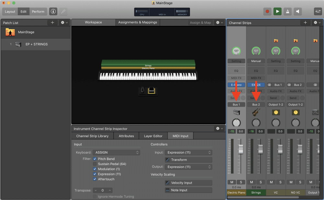Solo the Electric Piano channel strip
Viewport: 324px width, 200px height.
pyautogui.click(x=241, y=182)
